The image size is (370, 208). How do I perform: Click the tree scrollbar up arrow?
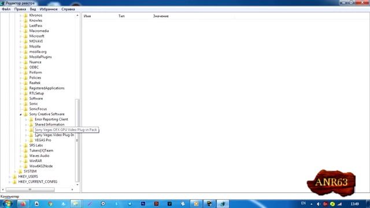tap(77, 16)
